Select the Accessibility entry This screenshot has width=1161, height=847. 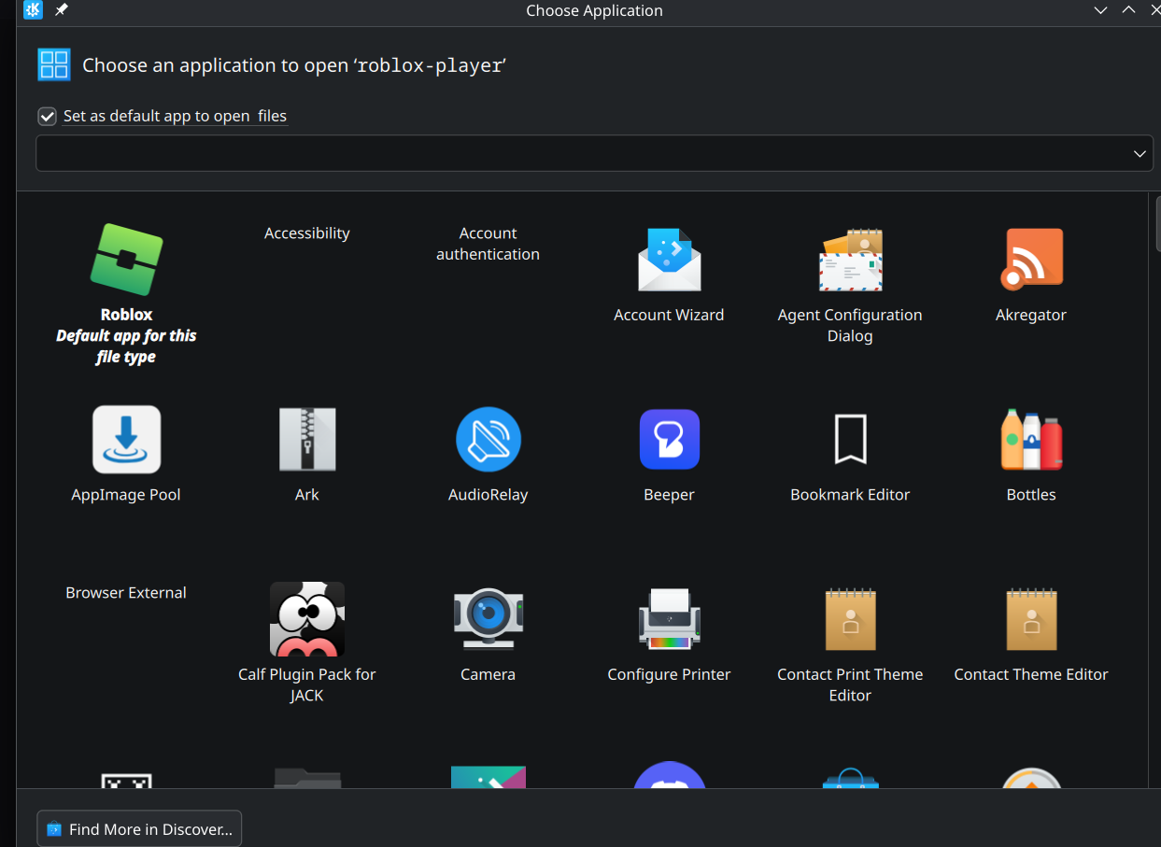(x=306, y=233)
